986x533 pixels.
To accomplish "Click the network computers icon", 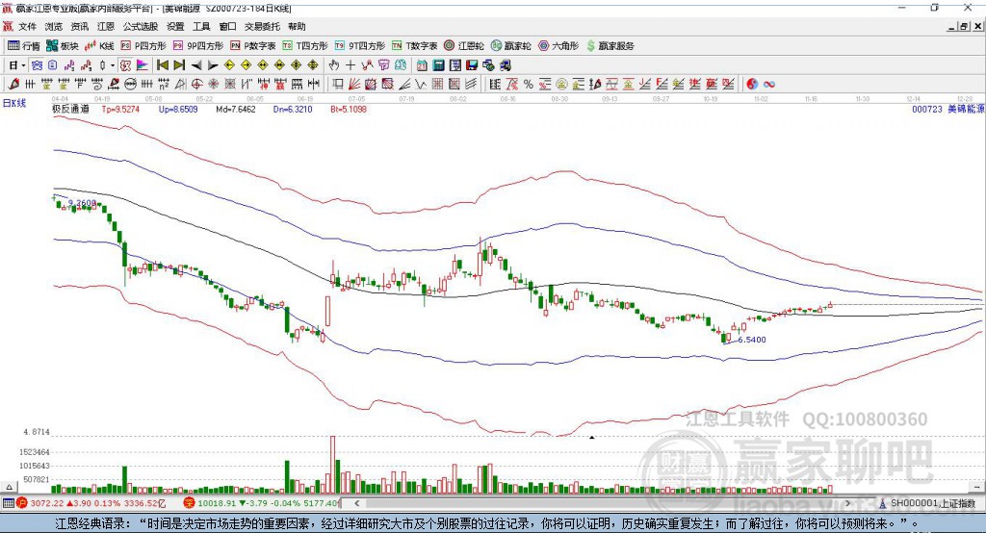I will 488,65.
